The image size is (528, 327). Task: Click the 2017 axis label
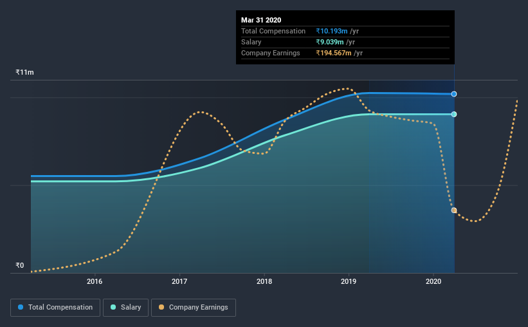[179, 281]
